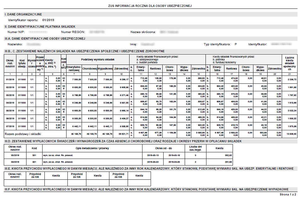Click the Numer REGON label

[x=73, y=32]
